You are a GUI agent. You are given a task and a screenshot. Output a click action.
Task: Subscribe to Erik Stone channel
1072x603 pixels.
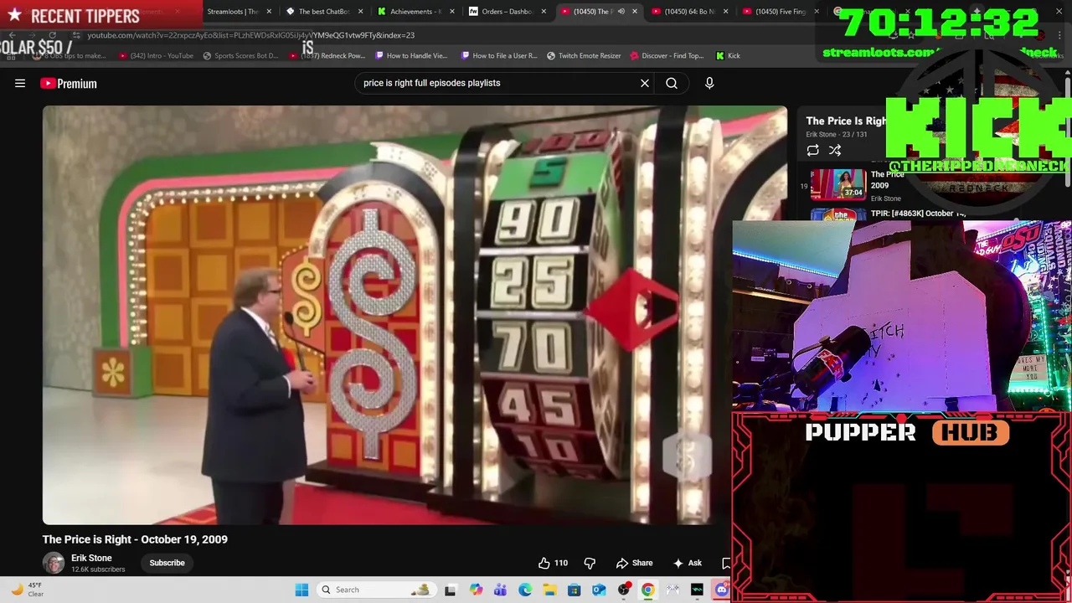tap(167, 563)
